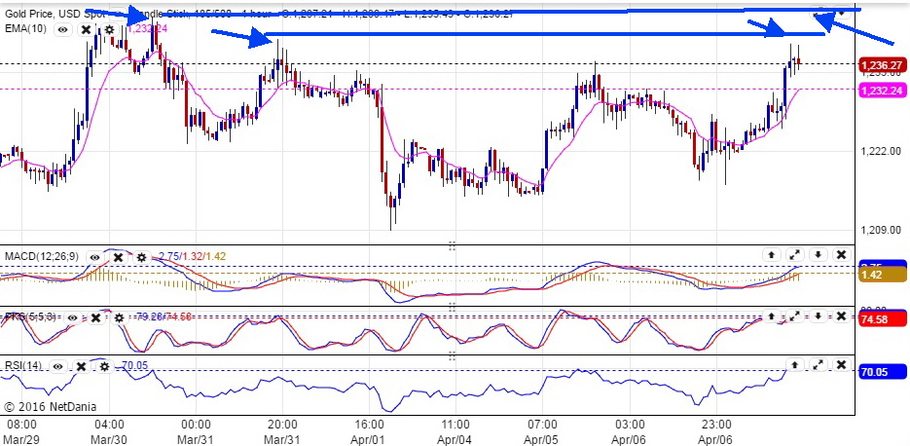Click the divider handle above the MACD panel
The image size is (910, 446).
pos(452,246)
